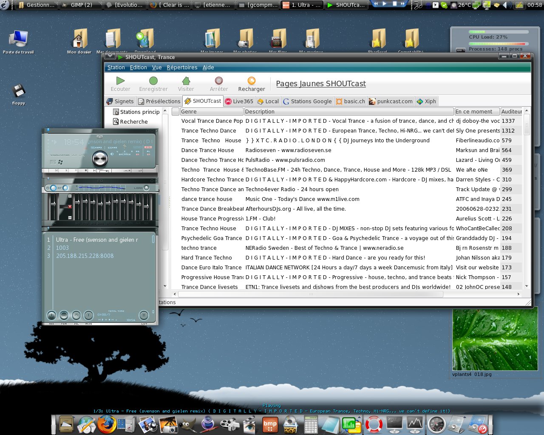Open the lifebuoy help icon in dock
Image resolution: width=544 pixels, height=435 pixels.
point(374,424)
